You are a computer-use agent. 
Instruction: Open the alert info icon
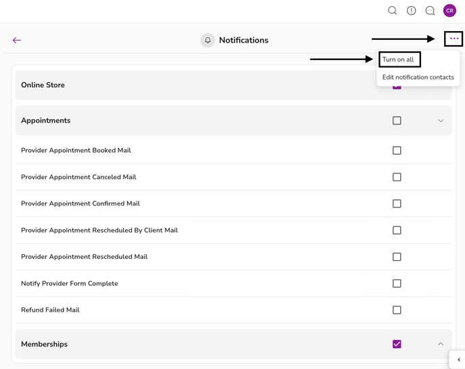point(411,11)
